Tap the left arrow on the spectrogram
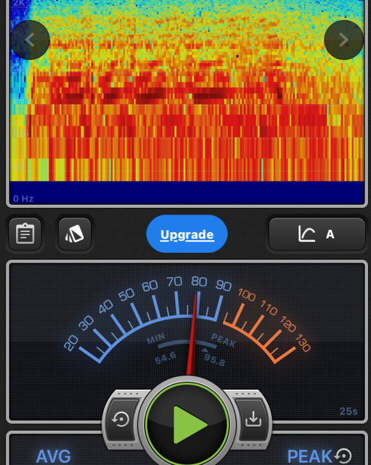Viewport: 371px width, 465px height. tap(30, 40)
